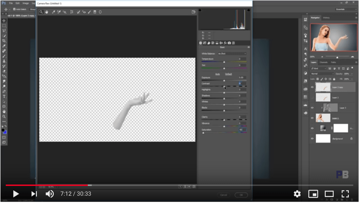
Task: Open the Lens Corrections panel
Action: (x=221, y=43)
